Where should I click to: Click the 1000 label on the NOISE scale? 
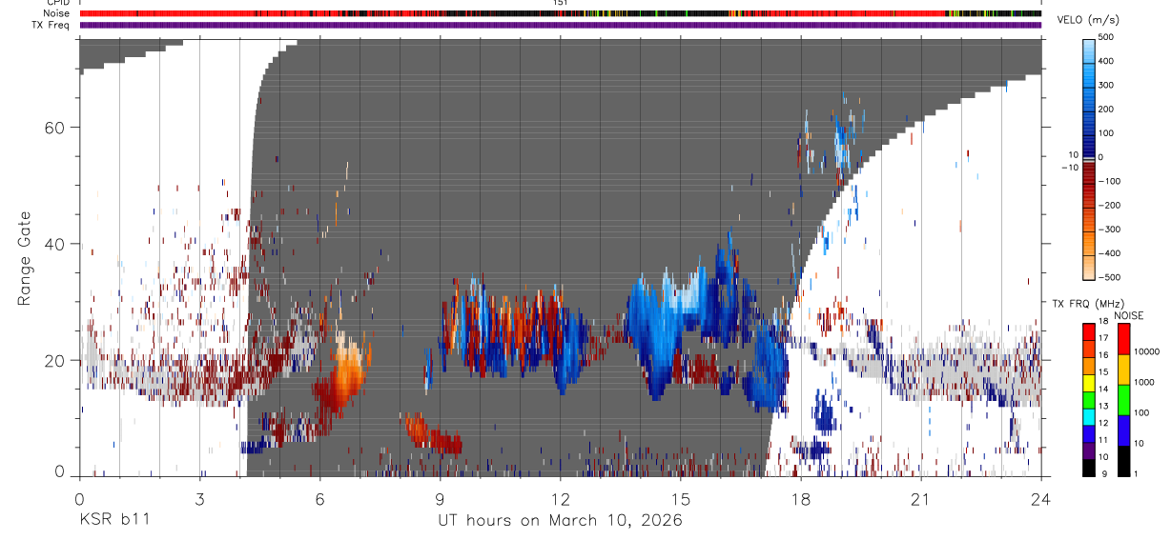[1143, 382]
